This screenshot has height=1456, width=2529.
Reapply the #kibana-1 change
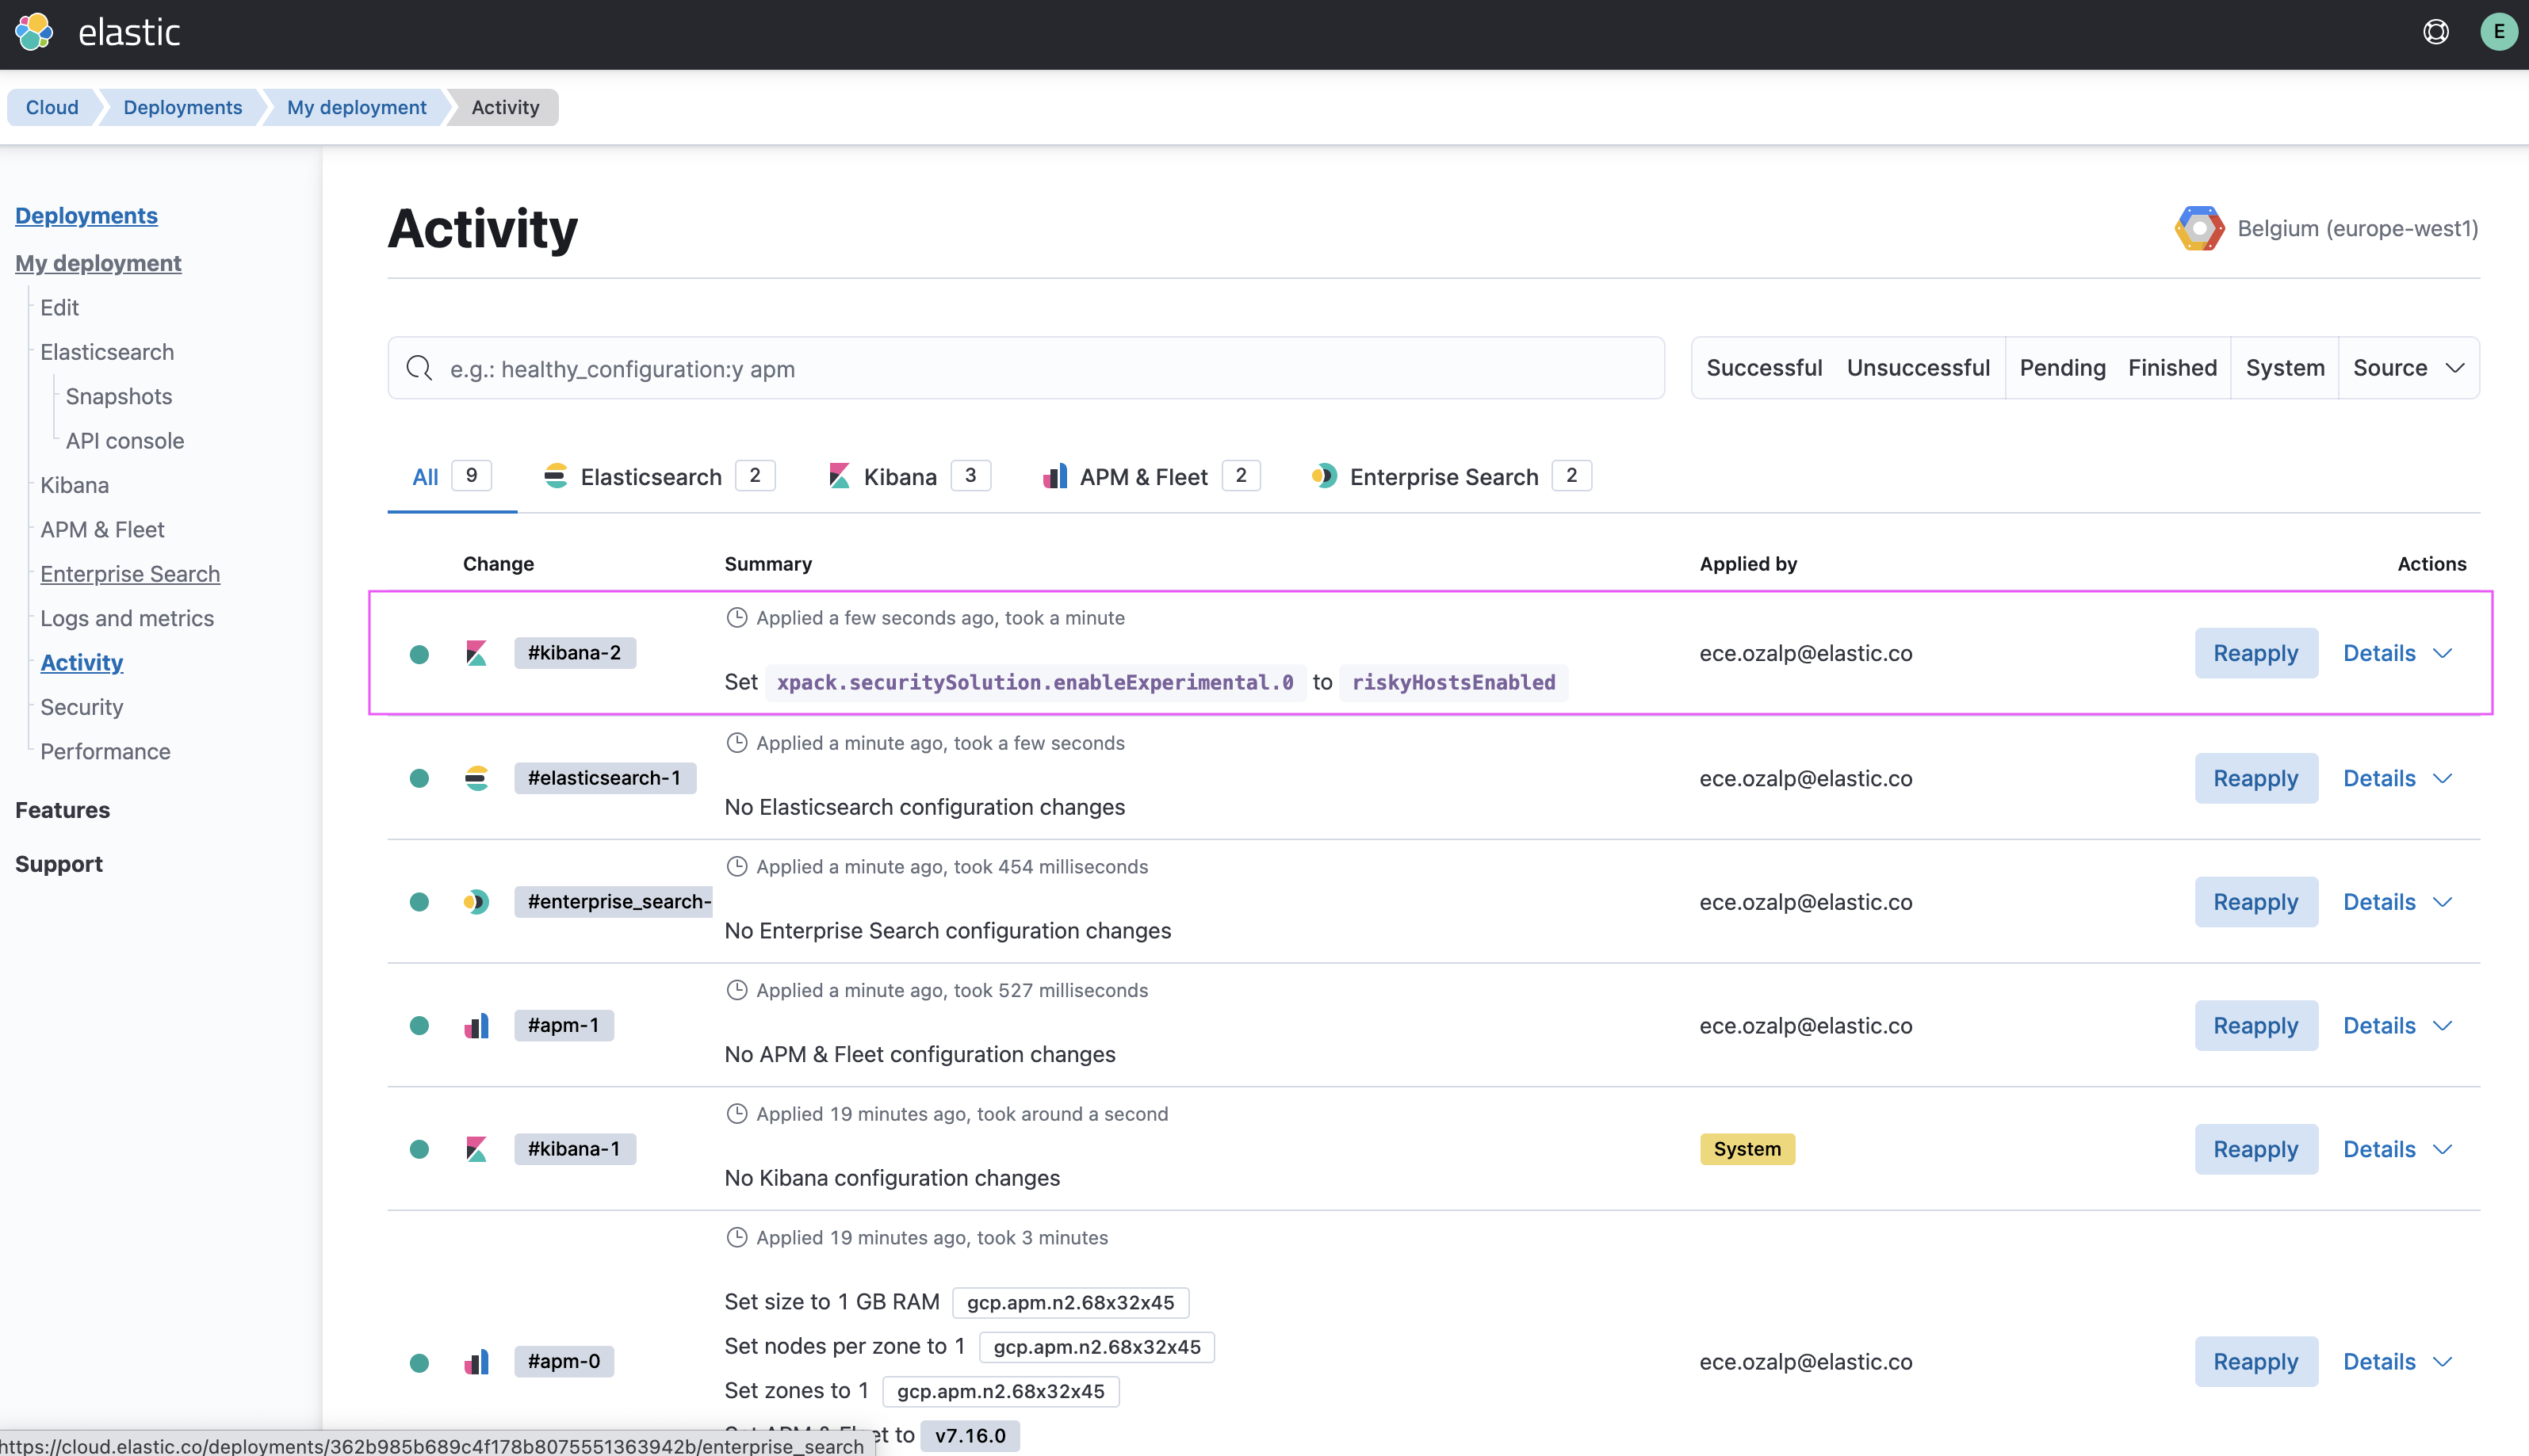(2255, 1150)
